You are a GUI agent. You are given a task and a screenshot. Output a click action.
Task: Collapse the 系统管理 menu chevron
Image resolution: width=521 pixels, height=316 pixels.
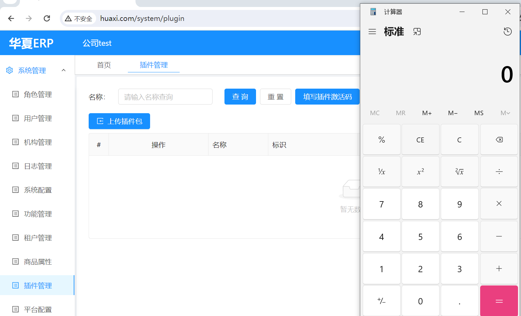64,70
